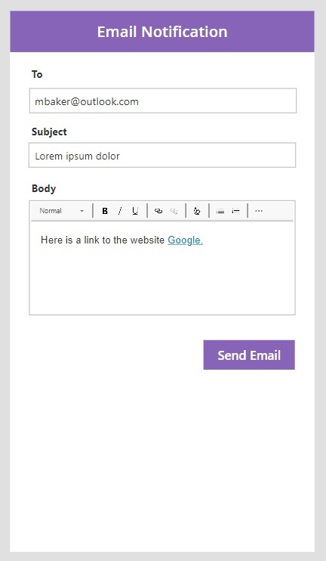Clear formatting with the eraser icon
The height and width of the screenshot is (561, 326).
197,211
